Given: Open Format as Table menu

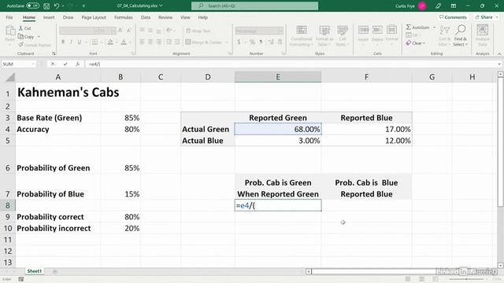Looking at the screenshot, I should [324, 36].
